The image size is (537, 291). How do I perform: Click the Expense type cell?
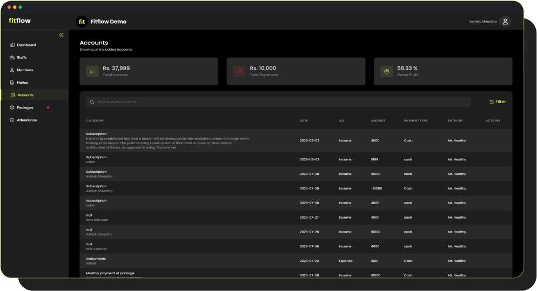tap(346, 261)
